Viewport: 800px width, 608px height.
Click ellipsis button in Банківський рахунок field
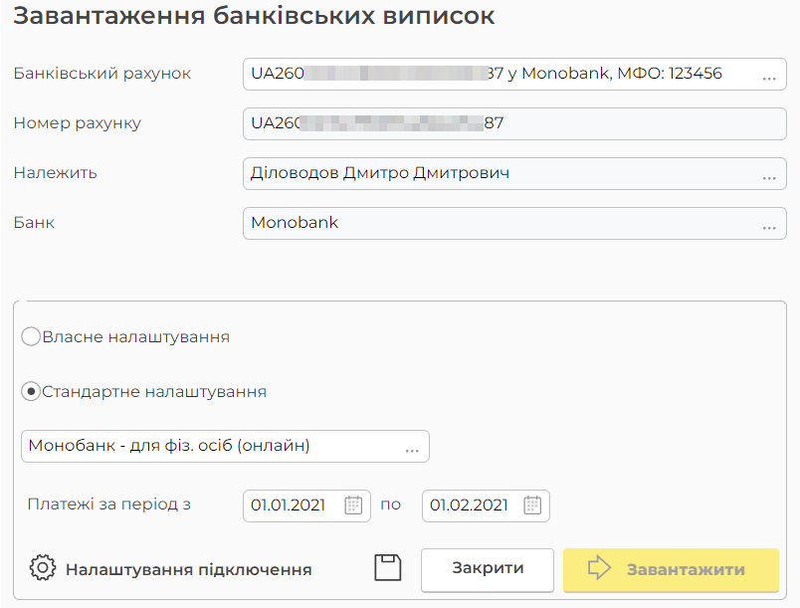coord(768,76)
